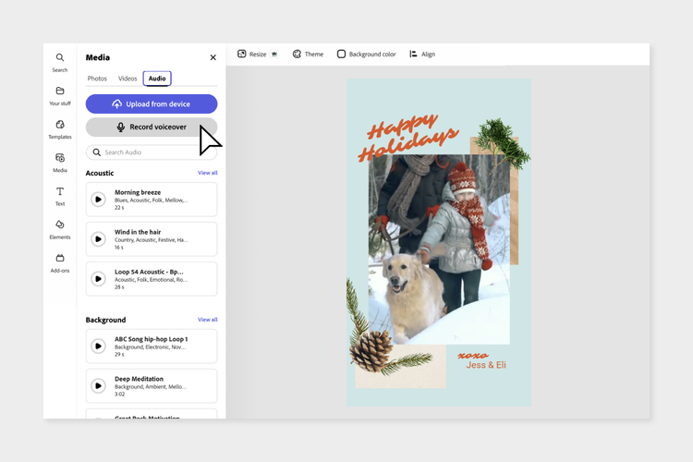Select the Media sidebar icon
The width and height of the screenshot is (693, 462).
pyautogui.click(x=60, y=158)
